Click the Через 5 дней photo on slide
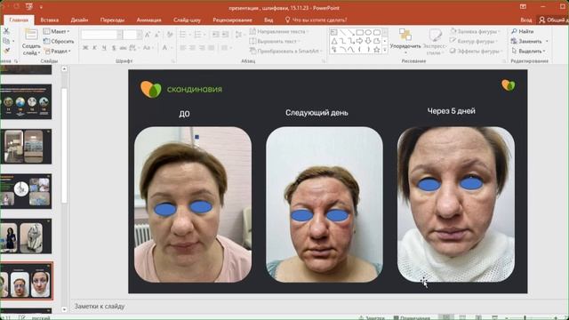The height and width of the screenshot is (320, 569). coord(456,204)
